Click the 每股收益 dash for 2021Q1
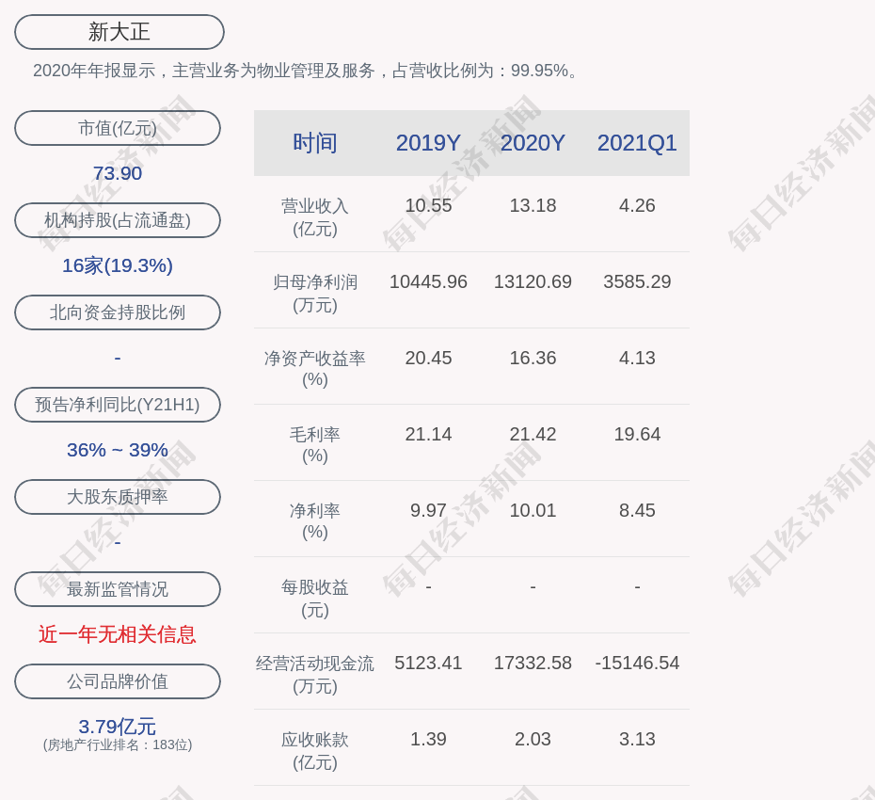The image size is (875, 800). [x=637, y=586]
